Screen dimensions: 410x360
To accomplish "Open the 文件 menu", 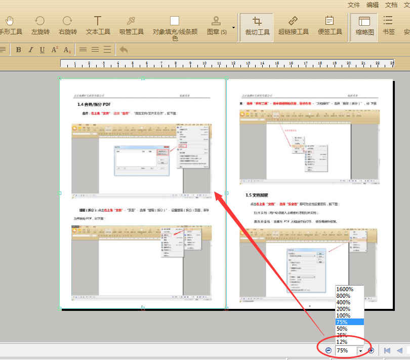I will [x=353, y=5].
